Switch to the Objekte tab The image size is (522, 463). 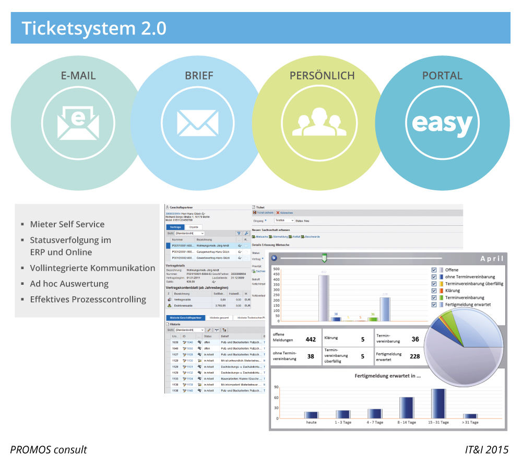194,227
